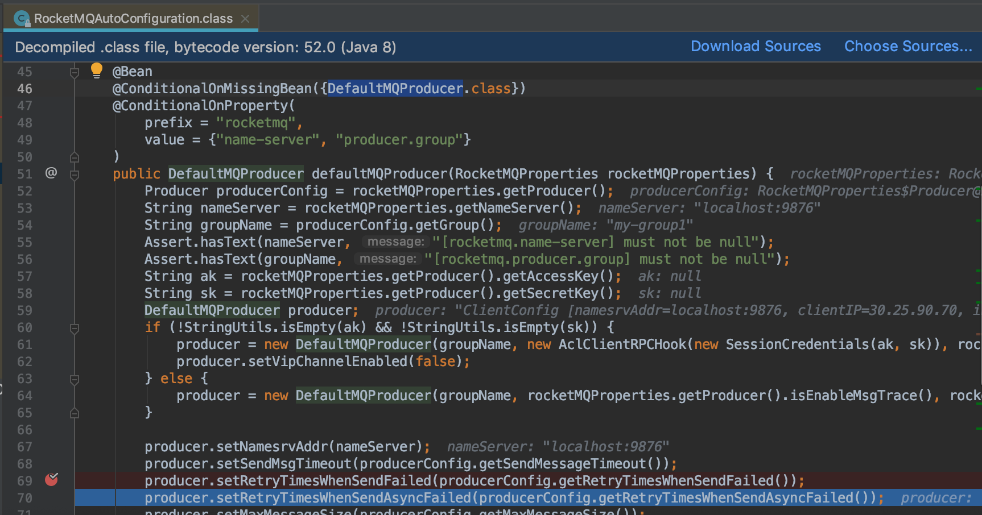Collapse the if-block fold at line 60
The image size is (982, 515).
click(74, 328)
